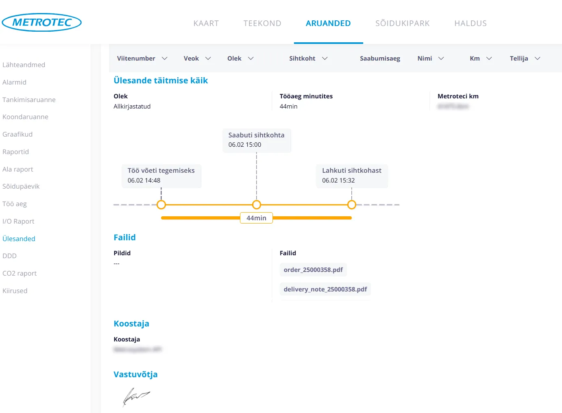Image resolution: width=562 pixels, height=413 pixels.
Task: Select the 'Lahkuti sihtkohast' timeline marker circle
Action: (x=352, y=204)
